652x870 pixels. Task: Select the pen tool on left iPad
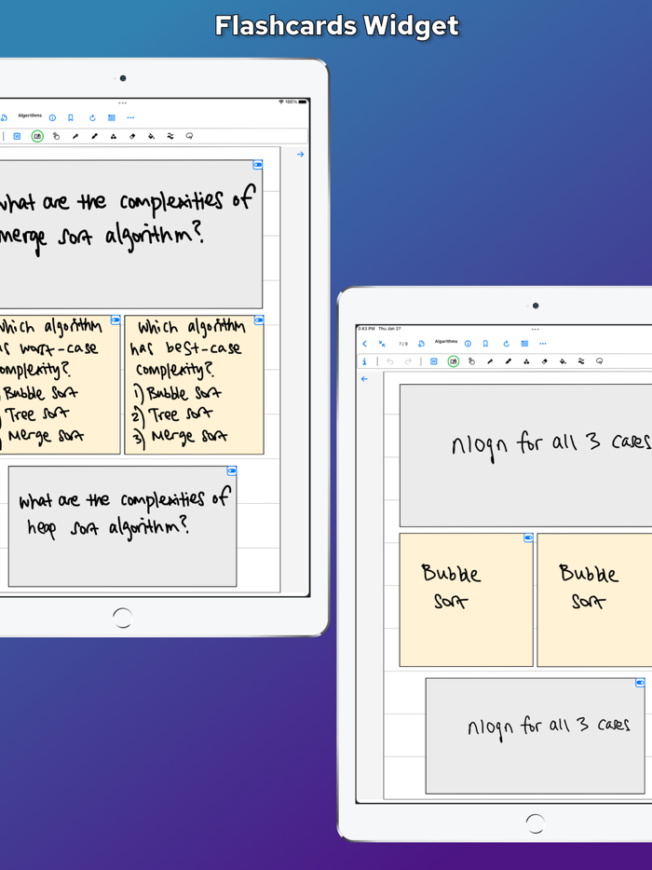[75, 136]
